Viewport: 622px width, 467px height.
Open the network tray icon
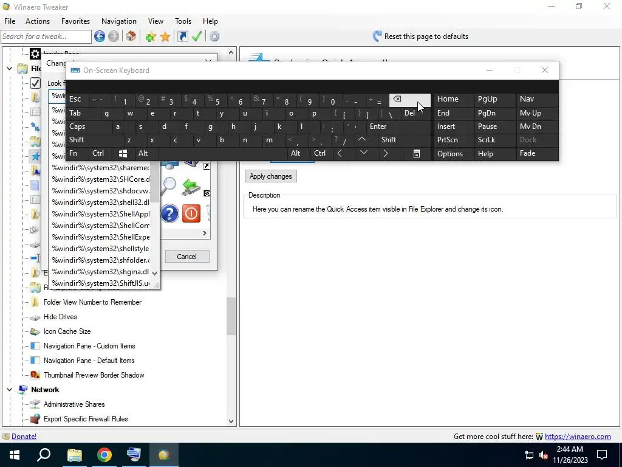coord(529,455)
